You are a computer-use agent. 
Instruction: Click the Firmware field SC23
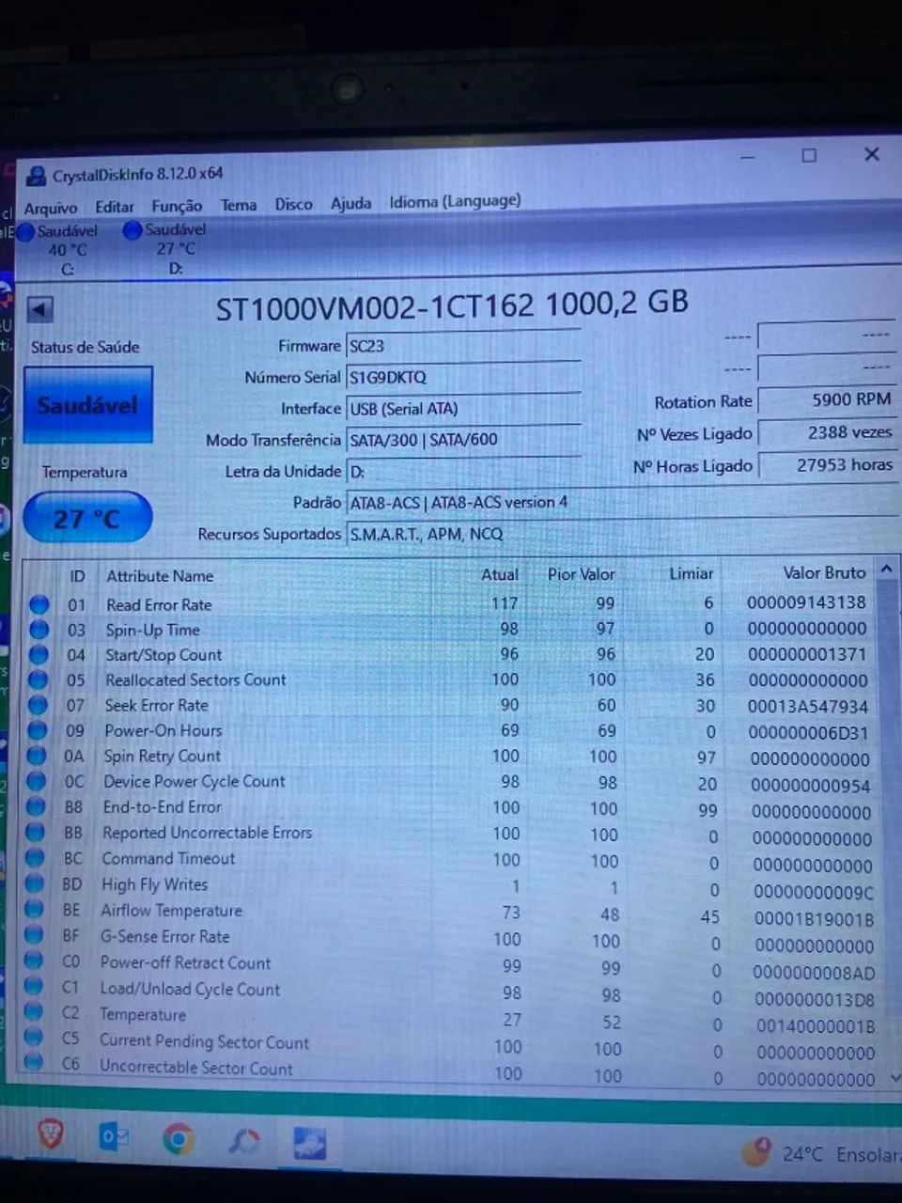pyautogui.click(x=463, y=346)
